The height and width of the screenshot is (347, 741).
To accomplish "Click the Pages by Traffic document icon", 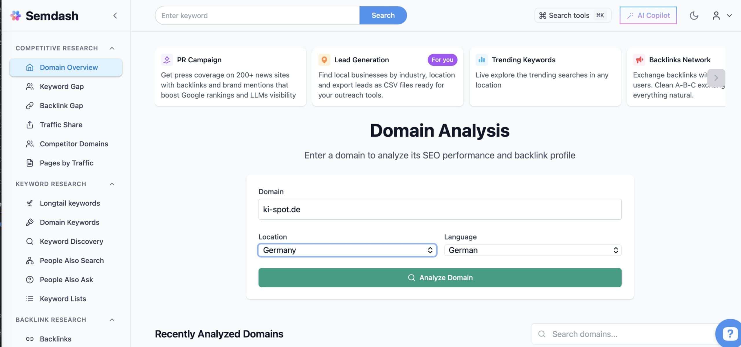I will tap(30, 163).
